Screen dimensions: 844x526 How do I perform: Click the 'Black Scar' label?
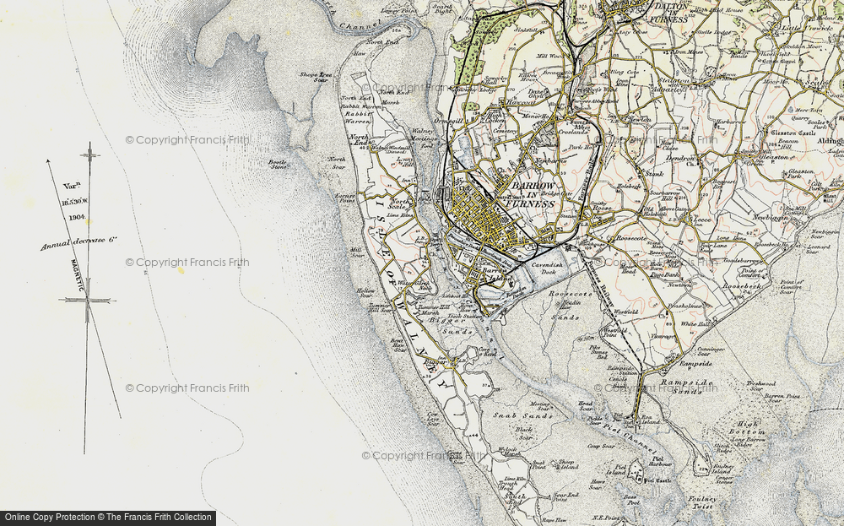click(524, 433)
